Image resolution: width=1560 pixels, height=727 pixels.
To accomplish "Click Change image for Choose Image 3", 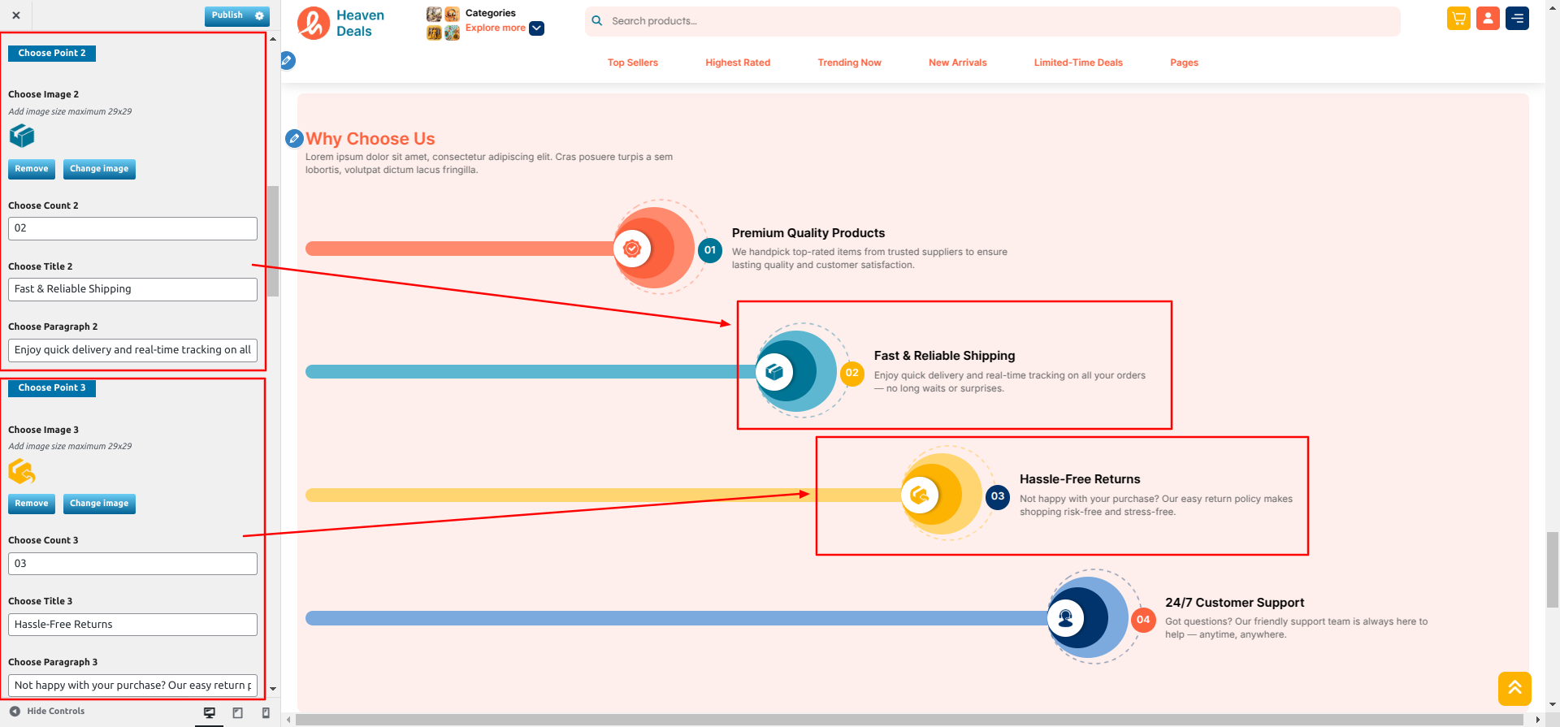I will click(x=99, y=504).
